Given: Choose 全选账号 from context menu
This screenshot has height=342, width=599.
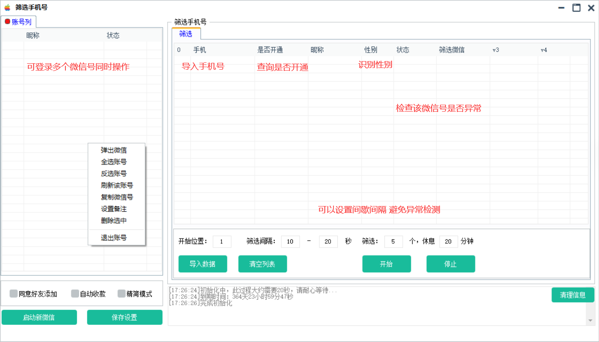Looking at the screenshot, I should (114, 162).
